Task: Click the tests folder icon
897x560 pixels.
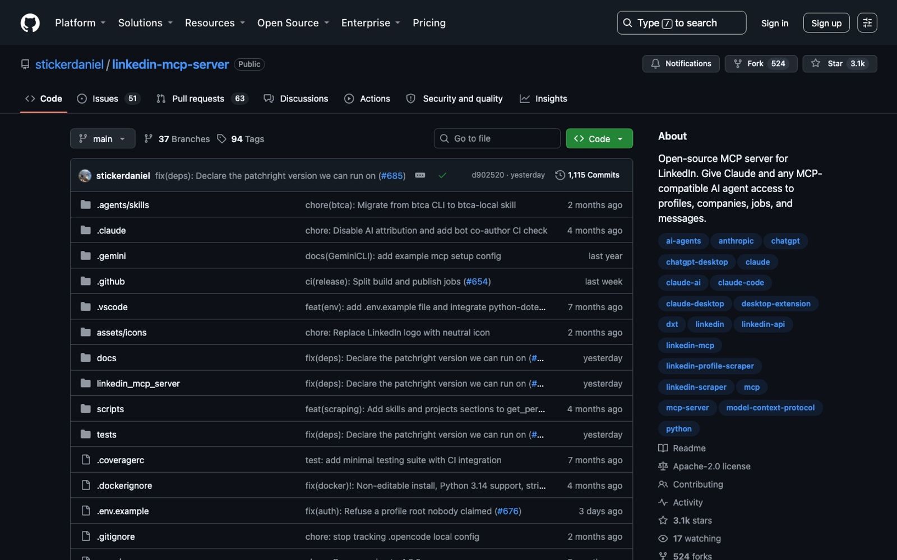Action: pyautogui.click(x=85, y=434)
